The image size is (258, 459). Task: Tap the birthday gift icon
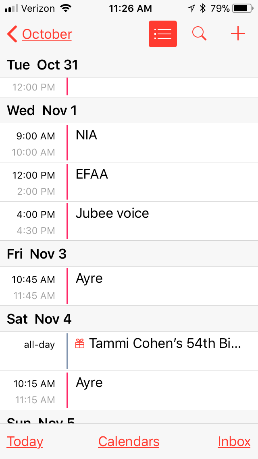pyautogui.click(x=80, y=344)
